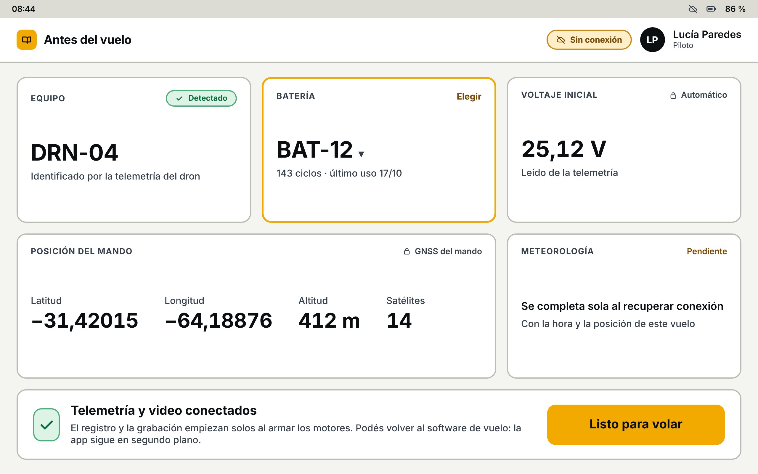
Task: Click the cloud-off icon inside Sin conexión
Action: (x=561, y=40)
